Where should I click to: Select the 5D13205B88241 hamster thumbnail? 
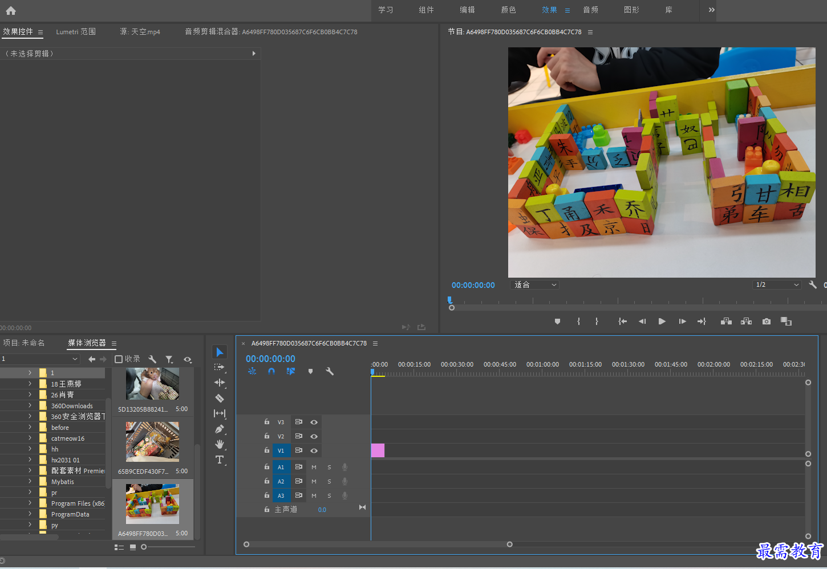[152, 384]
